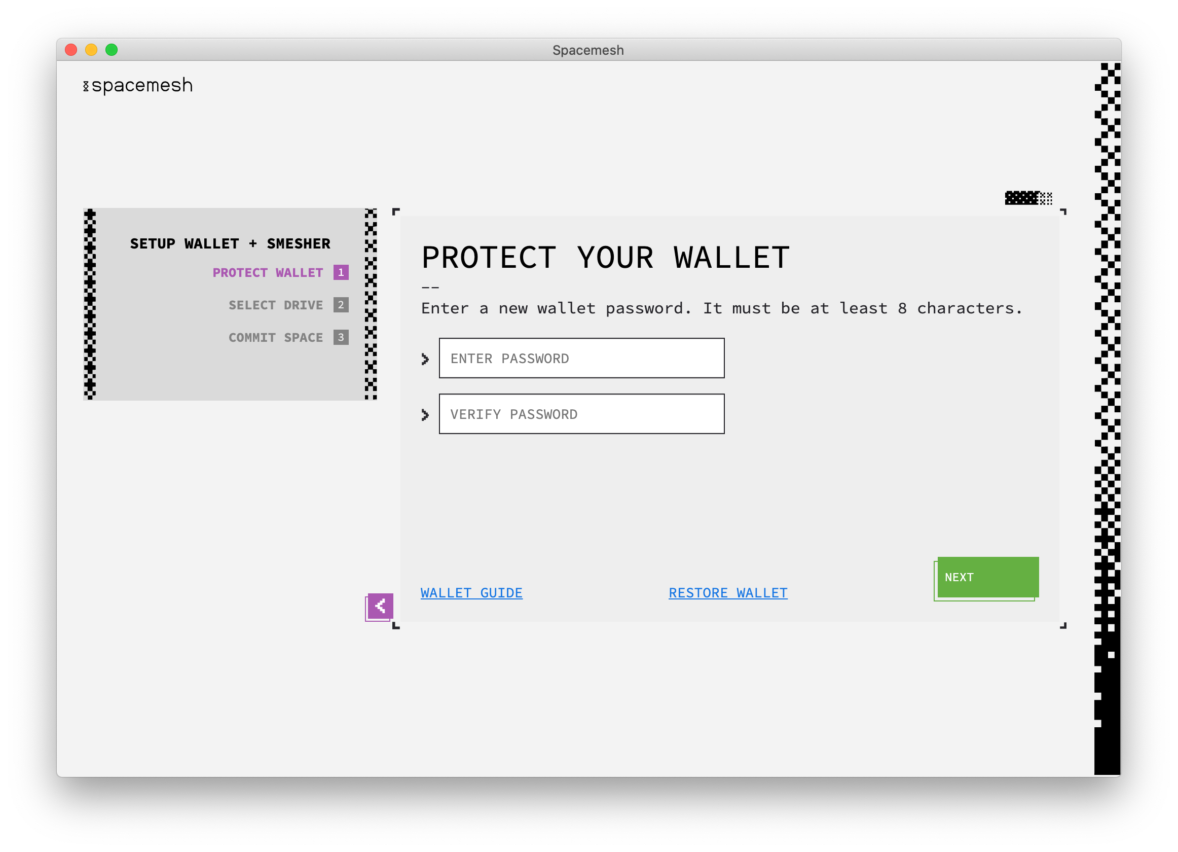This screenshot has width=1178, height=852.
Task: Click the step 2 badge next to SELECT DRIVE
Action: (341, 305)
